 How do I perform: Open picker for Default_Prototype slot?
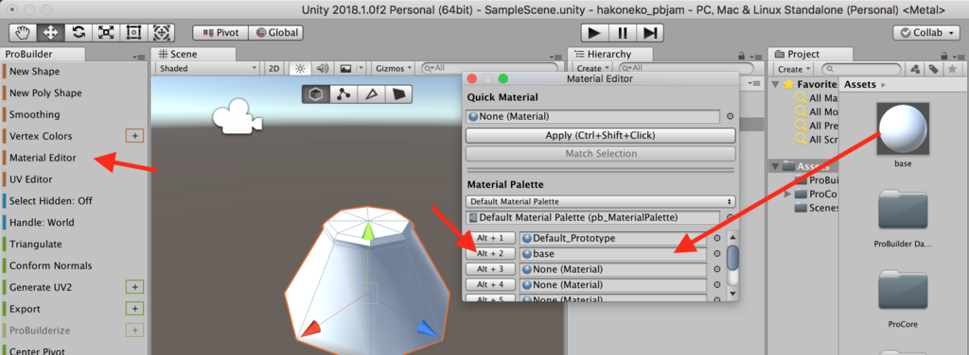point(717,238)
